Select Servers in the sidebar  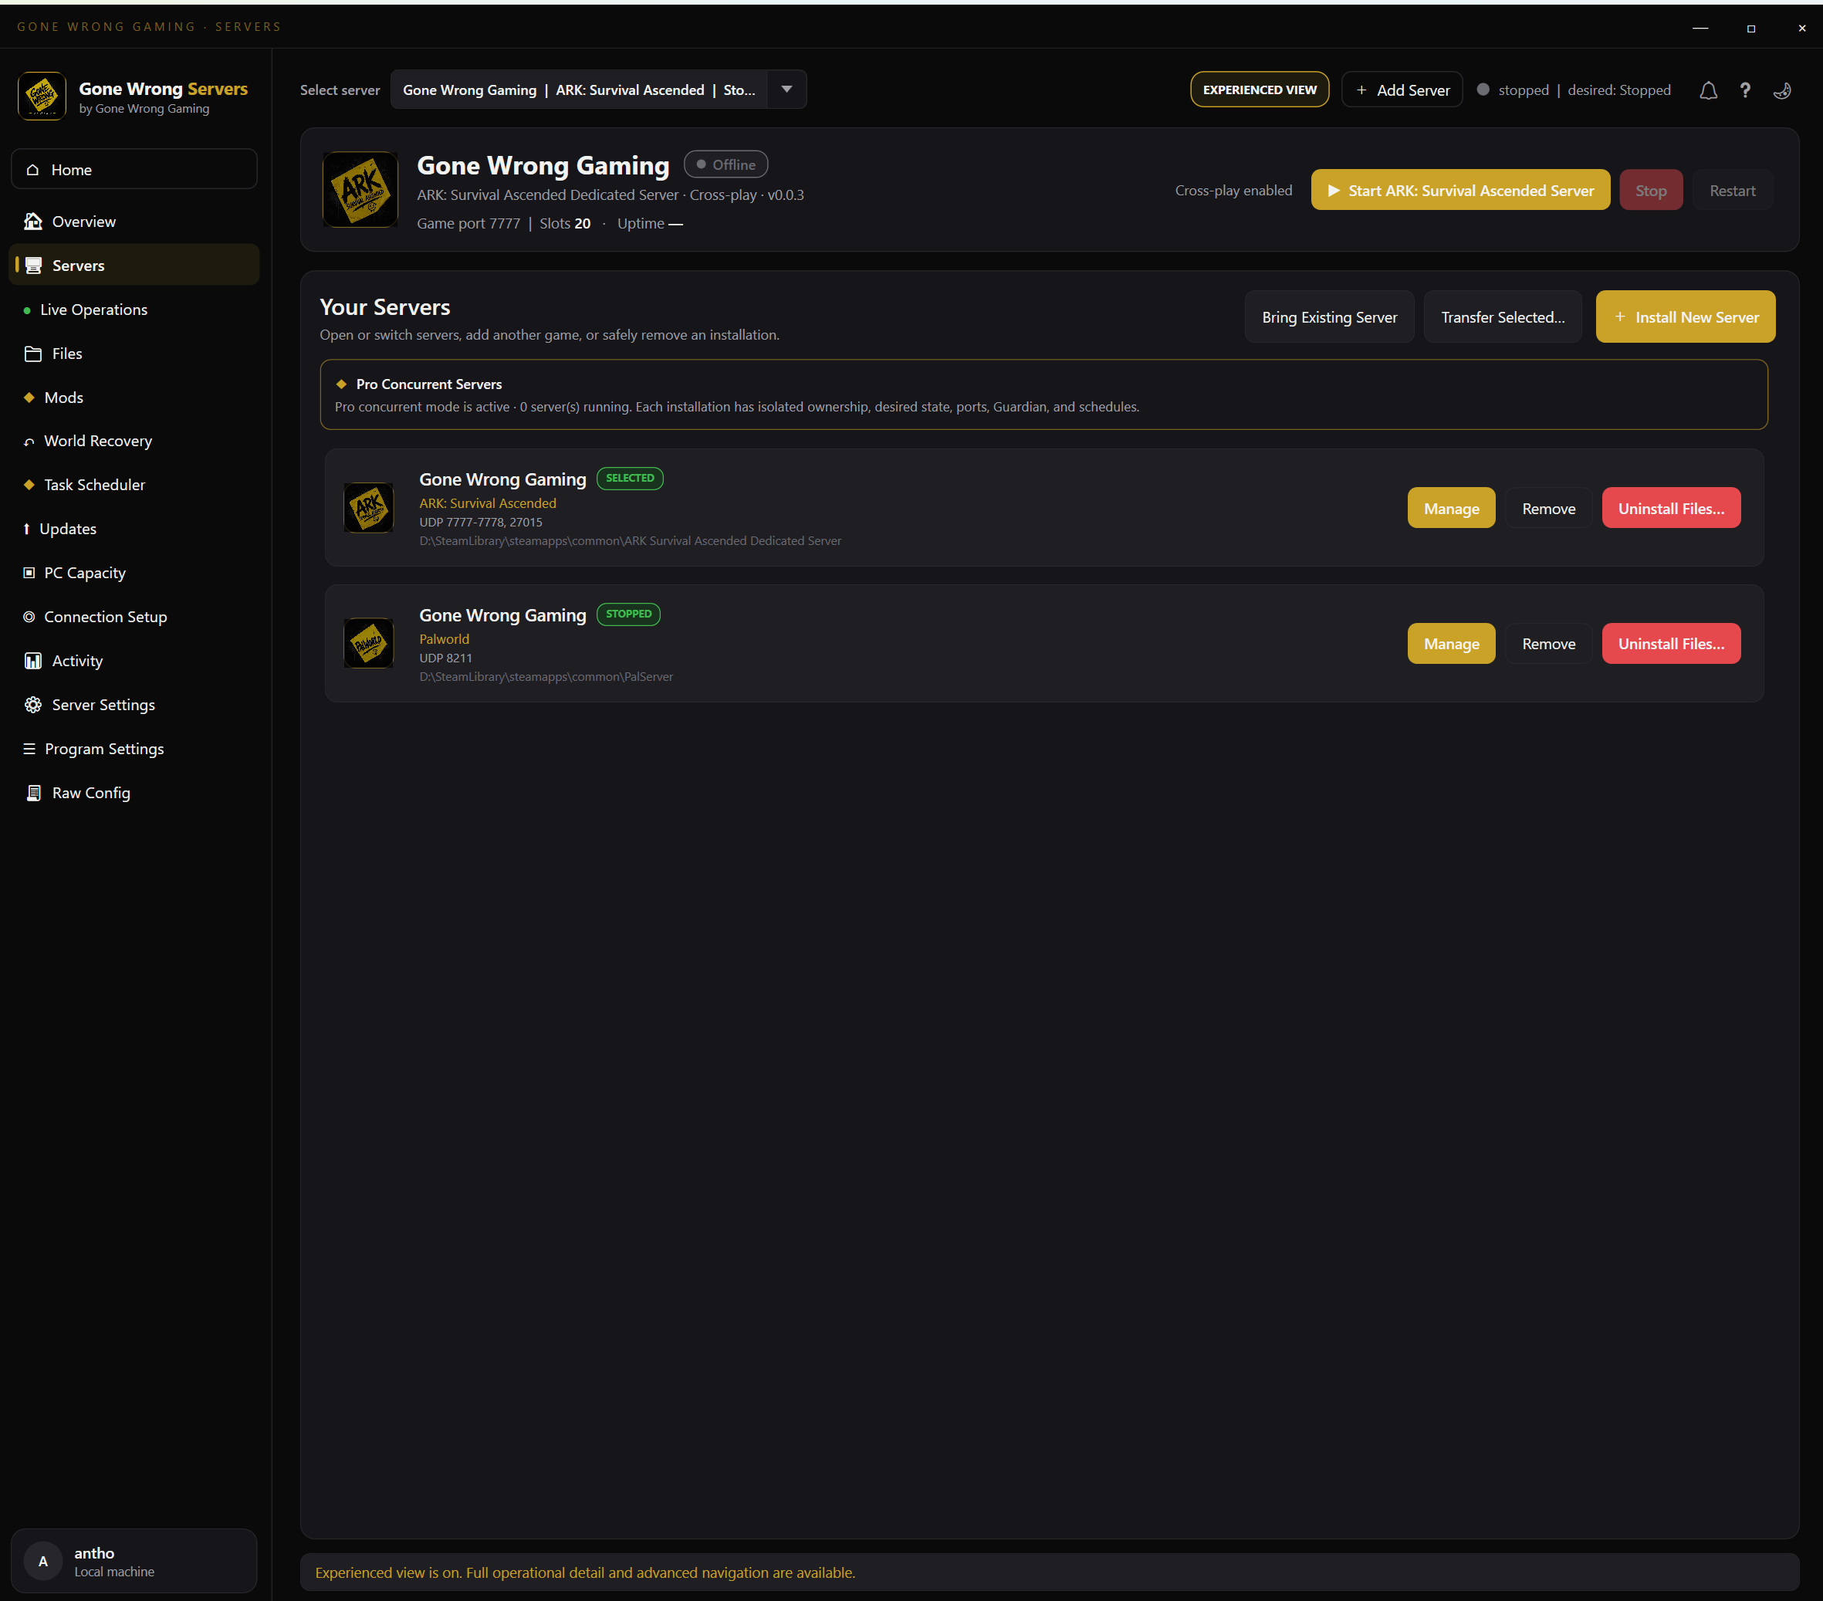pyautogui.click(x=134, y=265)
